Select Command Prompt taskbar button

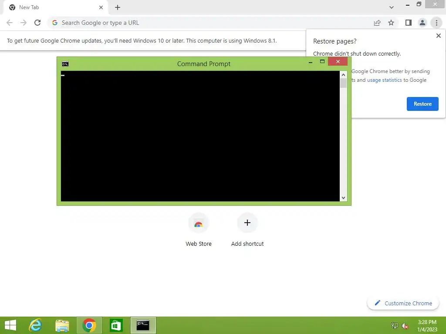point(143,325)
